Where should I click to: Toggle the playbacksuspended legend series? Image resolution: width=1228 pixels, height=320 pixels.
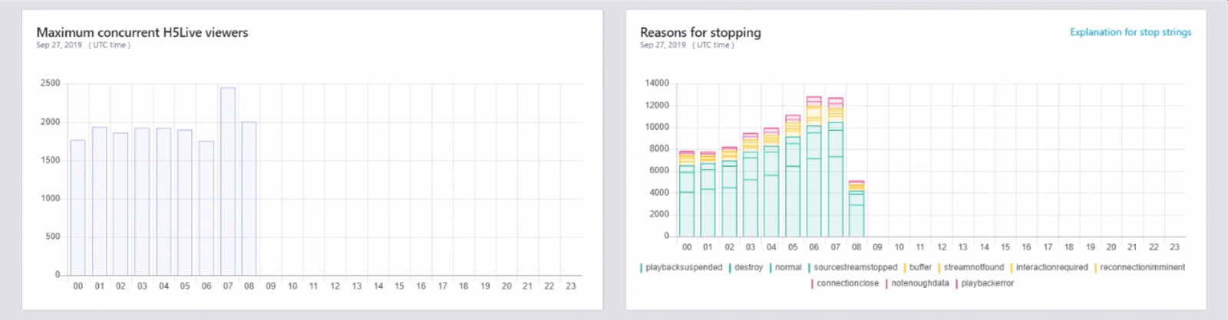683,267
